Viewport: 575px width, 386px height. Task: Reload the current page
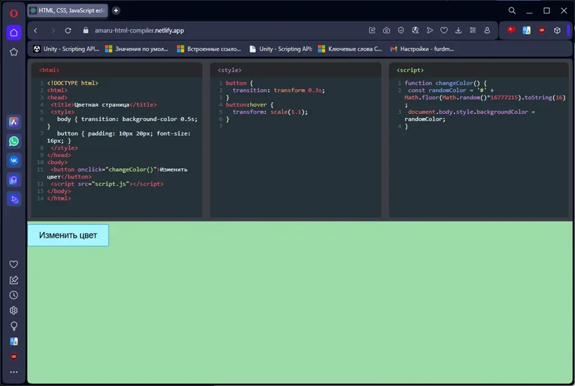pos(68,31)
